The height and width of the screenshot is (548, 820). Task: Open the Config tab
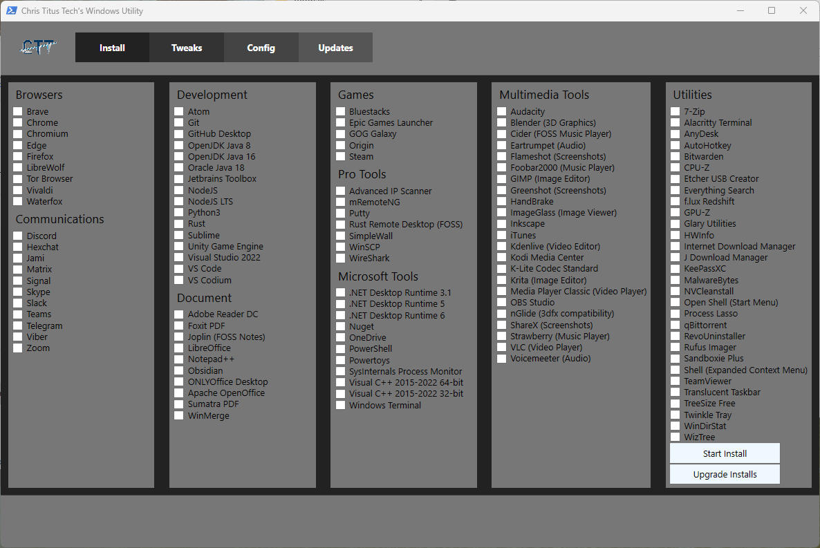point(261,48)
